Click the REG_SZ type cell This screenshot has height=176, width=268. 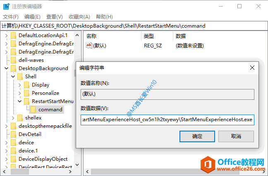tap(153, 46)
